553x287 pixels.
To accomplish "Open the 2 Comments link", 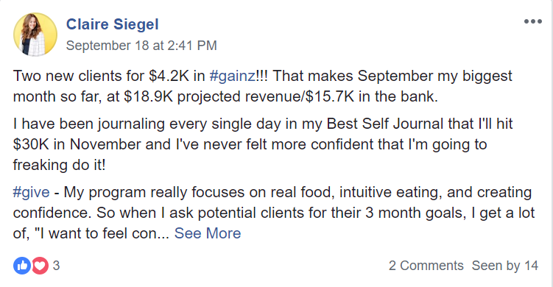I will pos(426,266).
